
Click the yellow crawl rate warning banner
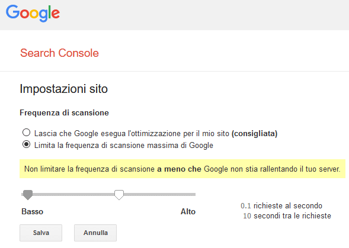[x=182, y=169]
